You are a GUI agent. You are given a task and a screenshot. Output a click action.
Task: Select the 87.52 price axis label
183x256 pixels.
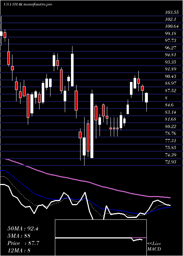(x=171, y=91)
